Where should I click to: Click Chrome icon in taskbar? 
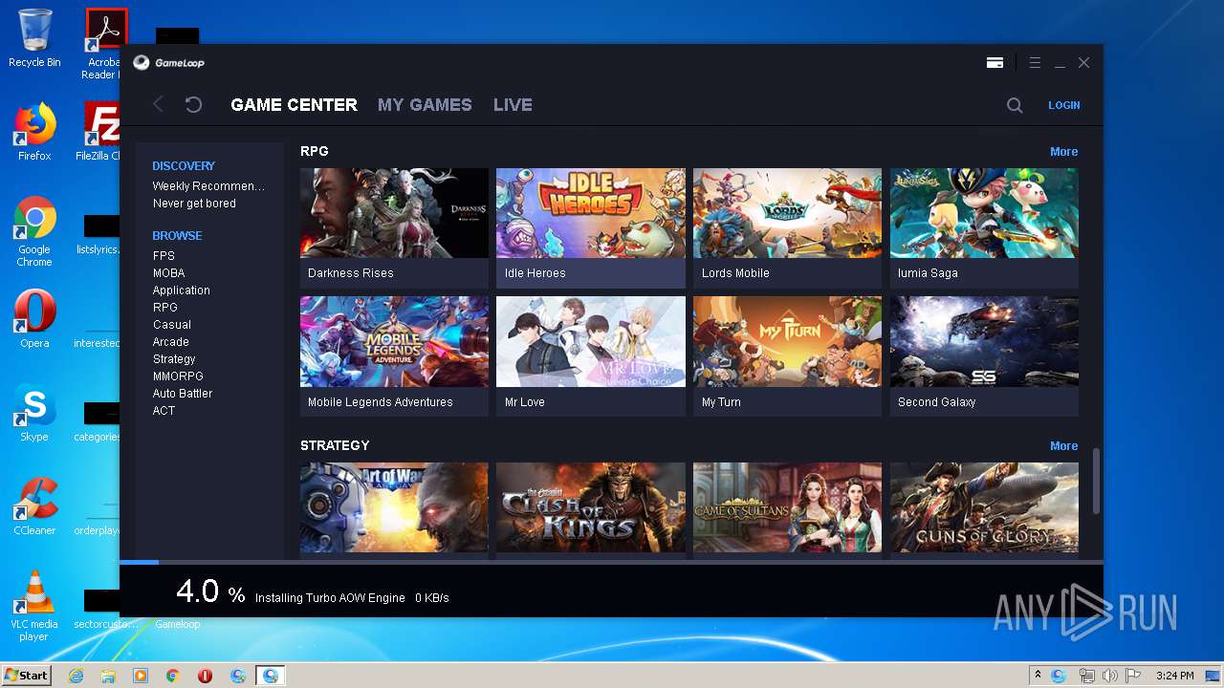pos(173,676)
